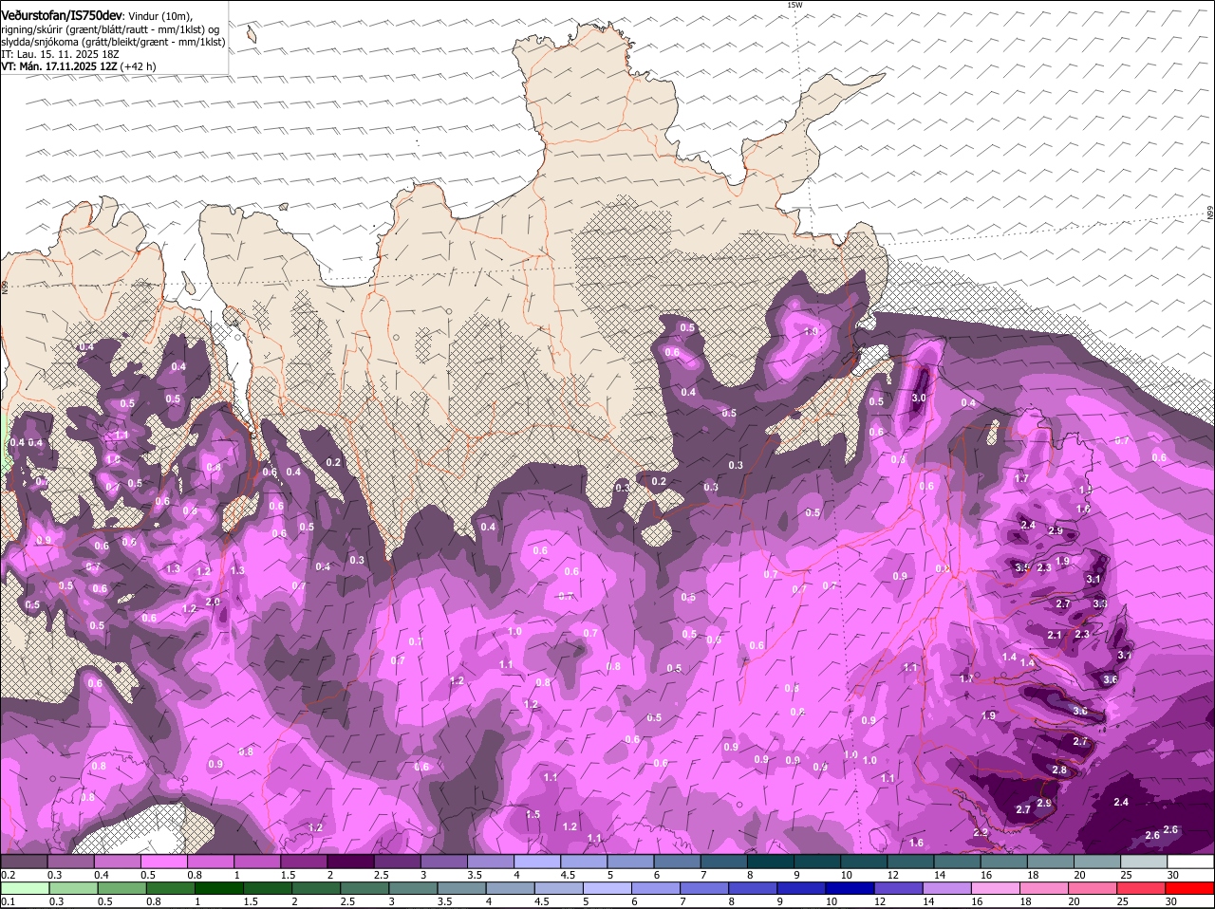Pick the white swatch after 30 in the purple scale

pyautogui.click(x=1188, y=861)
